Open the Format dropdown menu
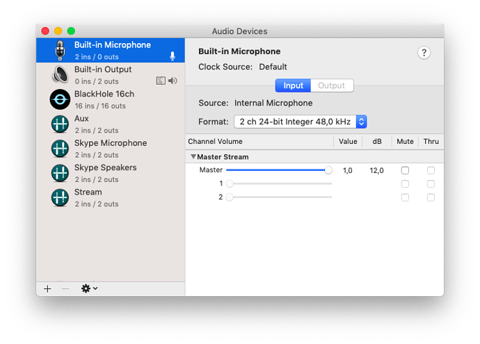 click(x=301, y=122)
